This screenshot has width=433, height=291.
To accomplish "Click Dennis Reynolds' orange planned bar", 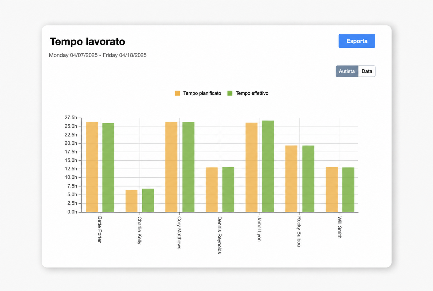I will click(212, 190).
